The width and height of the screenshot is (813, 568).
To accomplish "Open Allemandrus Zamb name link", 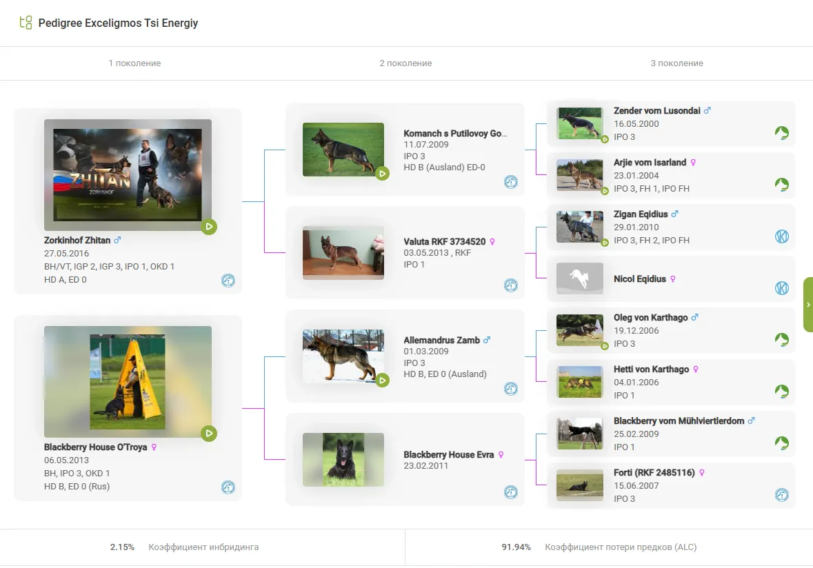I will click(x=441, y=341).
